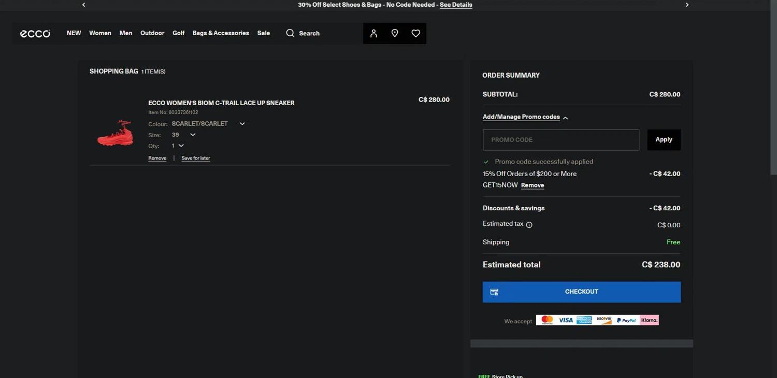The image size is (777, 378).
Task: Open the Outdoor menu
Action: 152,33
